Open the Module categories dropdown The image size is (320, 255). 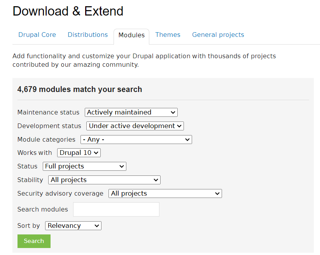coord(136,139)
